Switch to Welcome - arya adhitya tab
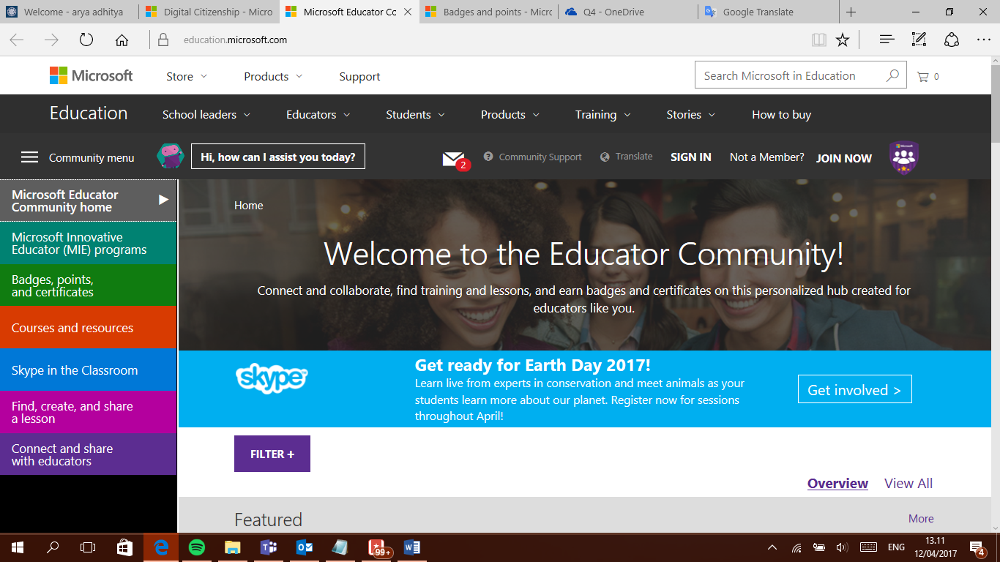The height and width of the screenshot is (562, 1000). [70, 12]
